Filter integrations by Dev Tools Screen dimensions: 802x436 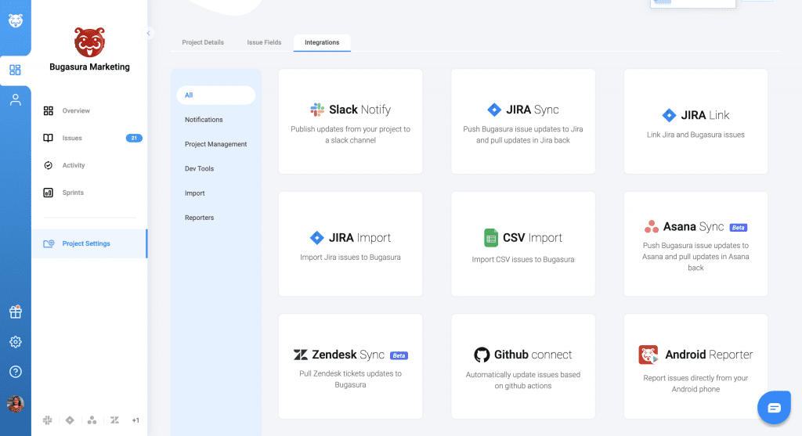200,168
